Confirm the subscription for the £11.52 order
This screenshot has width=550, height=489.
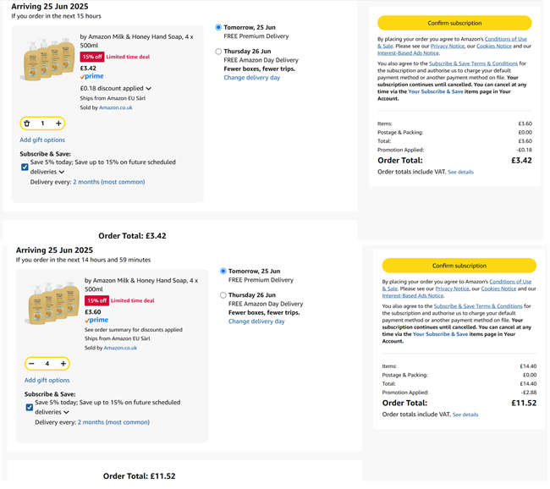(459, 266)
